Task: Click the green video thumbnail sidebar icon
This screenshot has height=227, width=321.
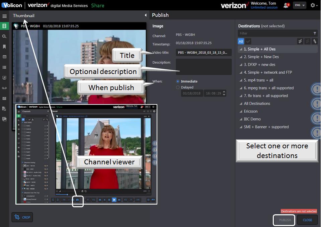Action: click(4, 26)
